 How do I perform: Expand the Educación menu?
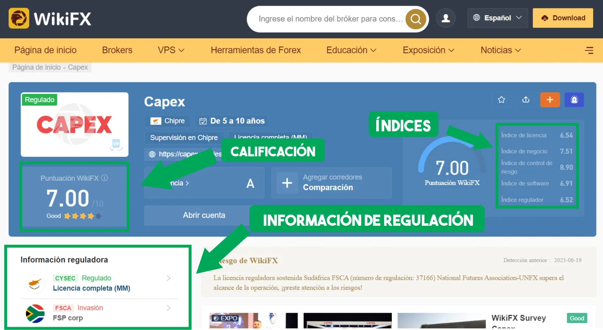351,50
